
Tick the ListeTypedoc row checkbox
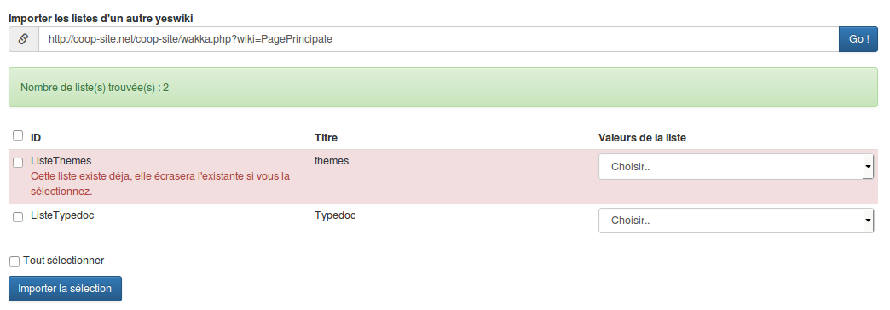(x=18, y=217)
